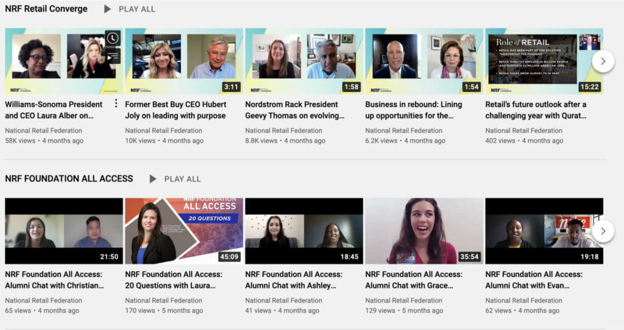Open the Role of Retail video thumbnail
The image size is (624, 330).
tap(544, 61)
